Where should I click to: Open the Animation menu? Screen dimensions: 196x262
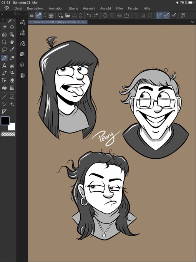(56, 8)
